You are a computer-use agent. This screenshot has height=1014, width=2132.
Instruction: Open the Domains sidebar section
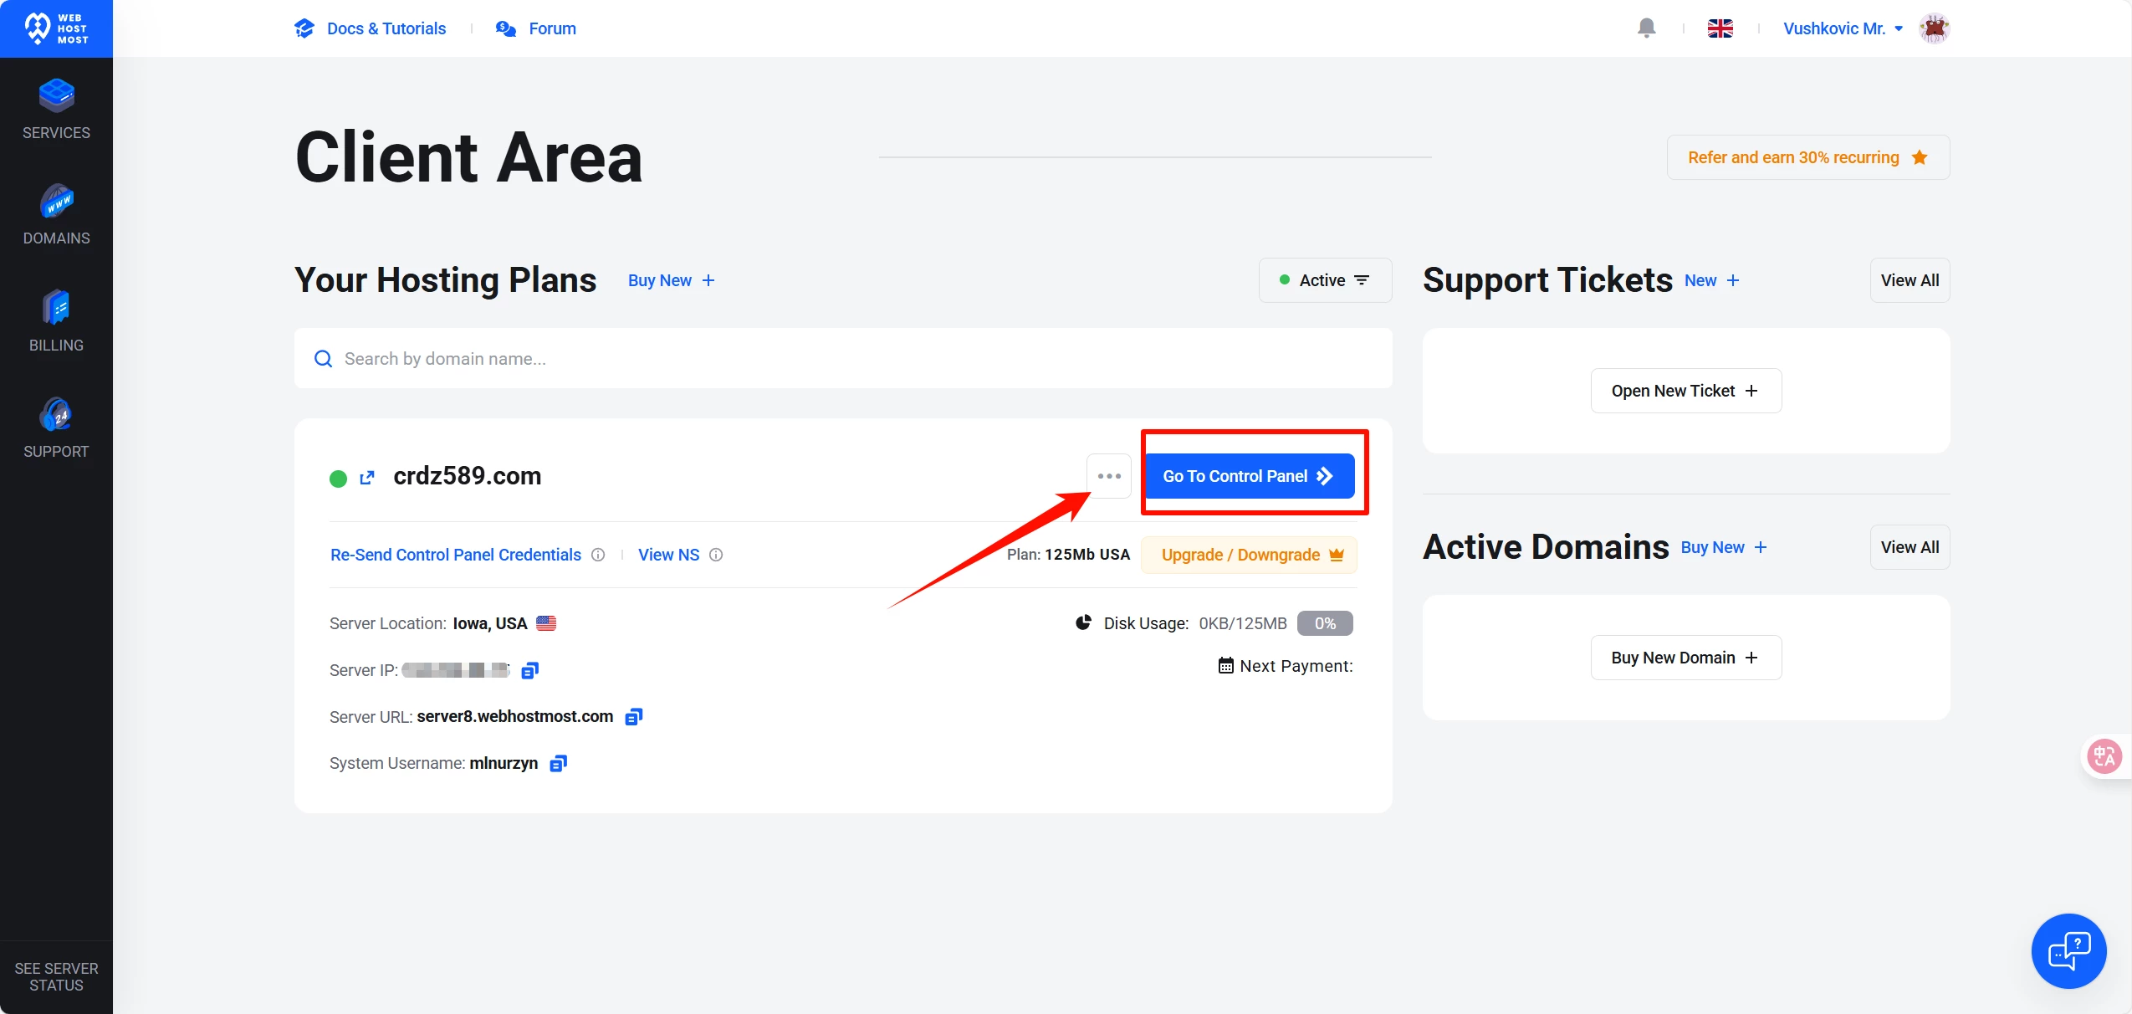click(x=56, y=215)
